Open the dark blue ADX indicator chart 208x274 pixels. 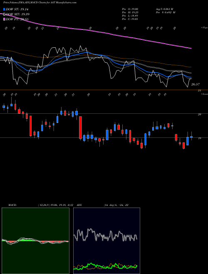[x=106, y=241]
